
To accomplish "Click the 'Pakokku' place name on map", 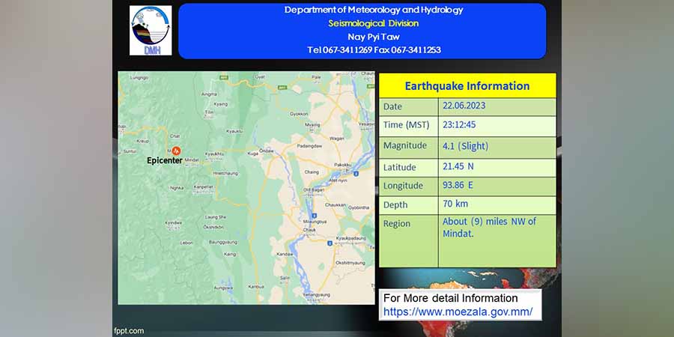I will (x=344, y=165).
